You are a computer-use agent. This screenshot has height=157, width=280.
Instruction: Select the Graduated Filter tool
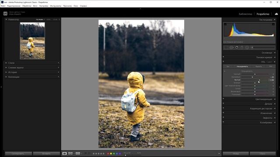click(x=242, y=48)
